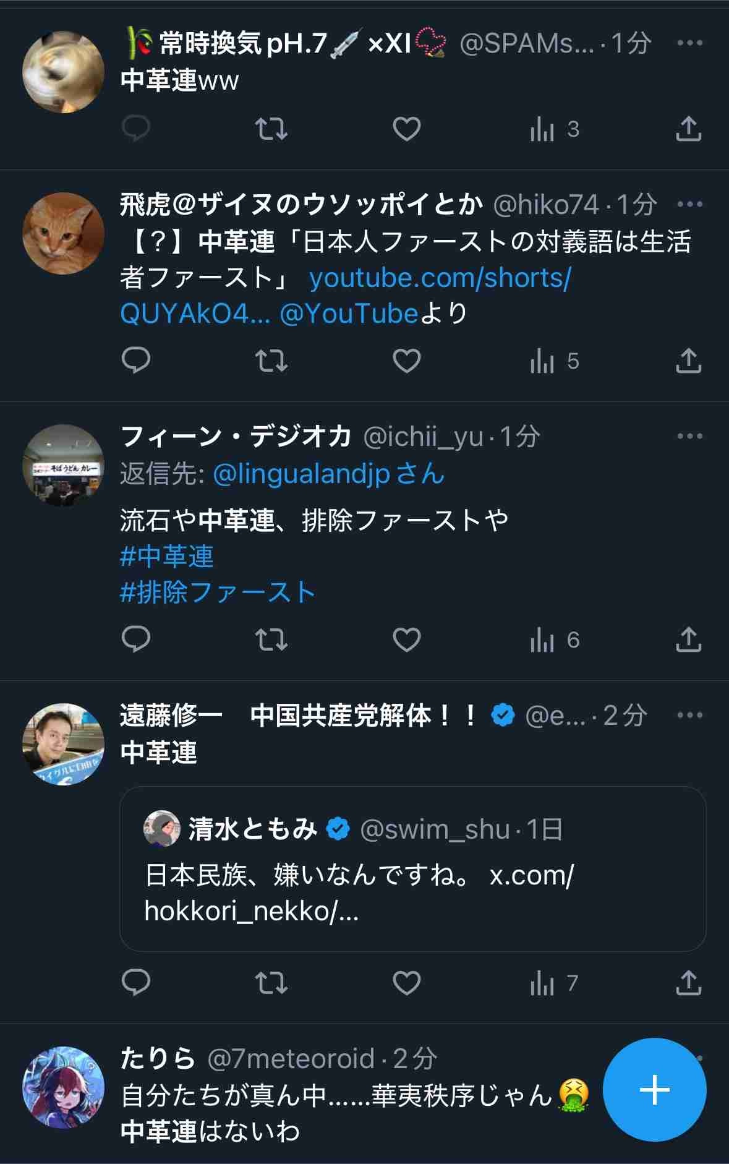Screen dimensions: 729x1164
Task: Like the フィーン・デジオカ tweet
Action: coord(407,640)
